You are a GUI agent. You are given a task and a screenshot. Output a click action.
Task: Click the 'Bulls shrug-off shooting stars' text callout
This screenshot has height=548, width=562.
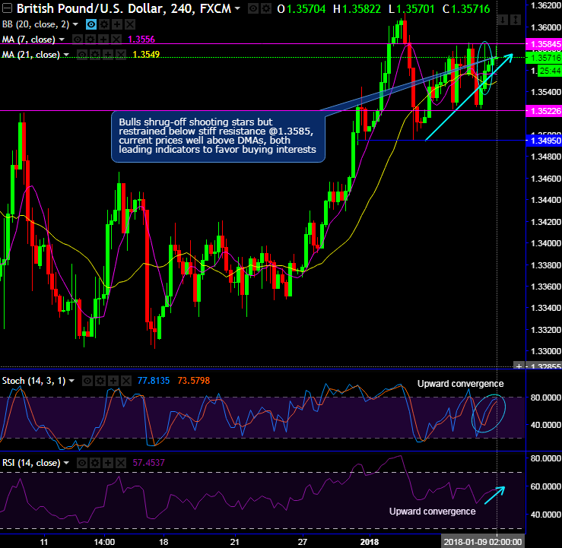coord(218,136)
